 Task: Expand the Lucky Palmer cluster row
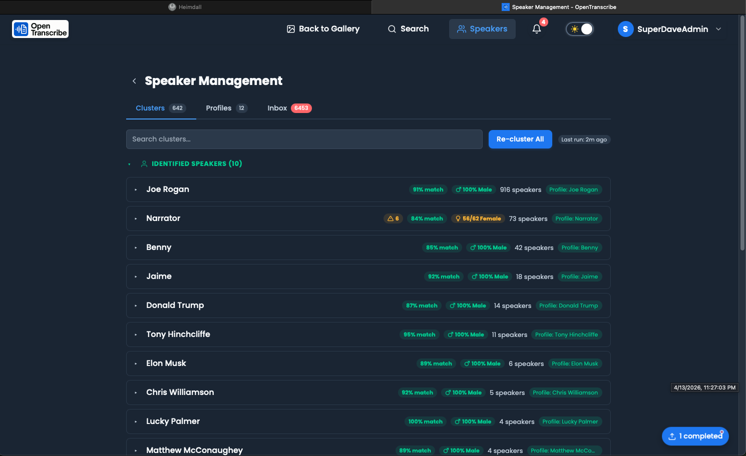[x=136, y=421]
